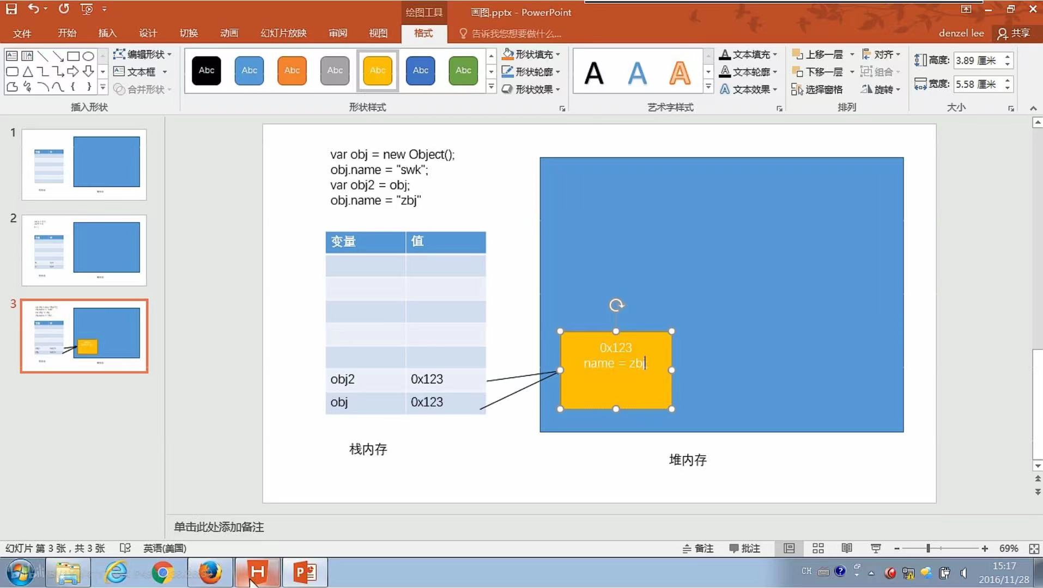Select the rectangle shape in Insert Shapes
Image resolution: width=1043 pixels, height=588 pixels.
(x=74, y=56)
